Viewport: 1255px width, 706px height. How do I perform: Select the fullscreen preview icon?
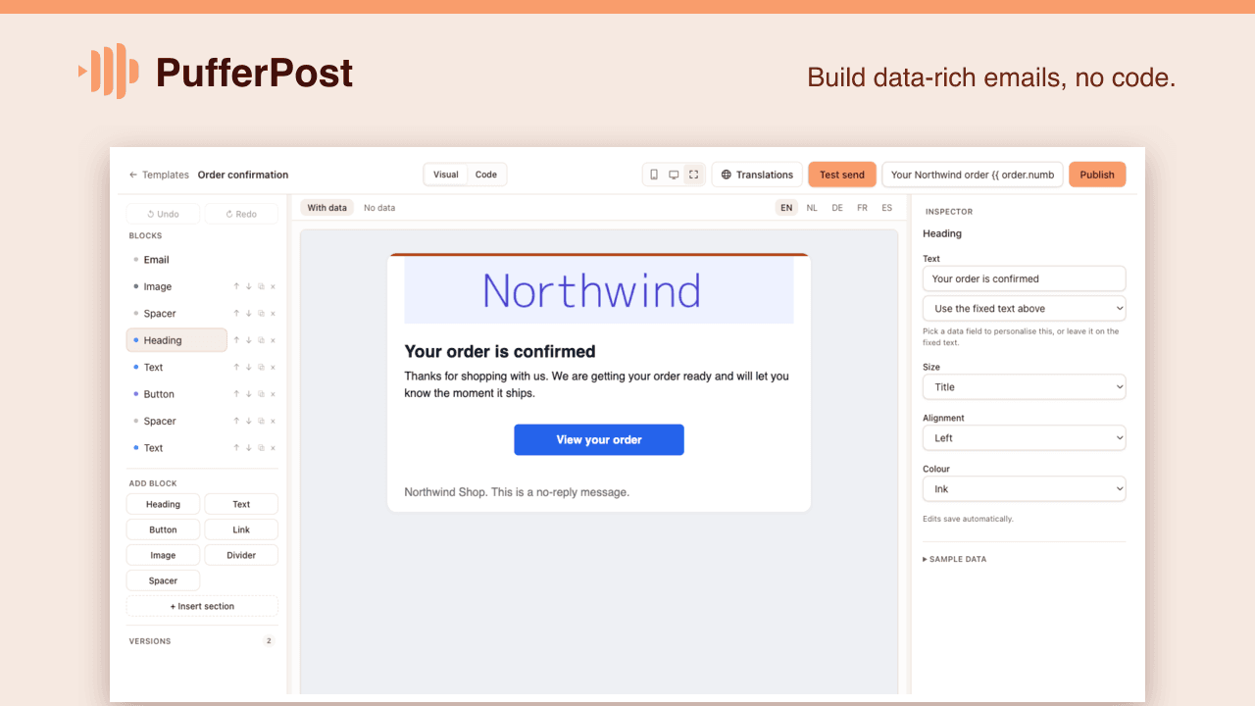pyautogui.click(x=693, y=175)
